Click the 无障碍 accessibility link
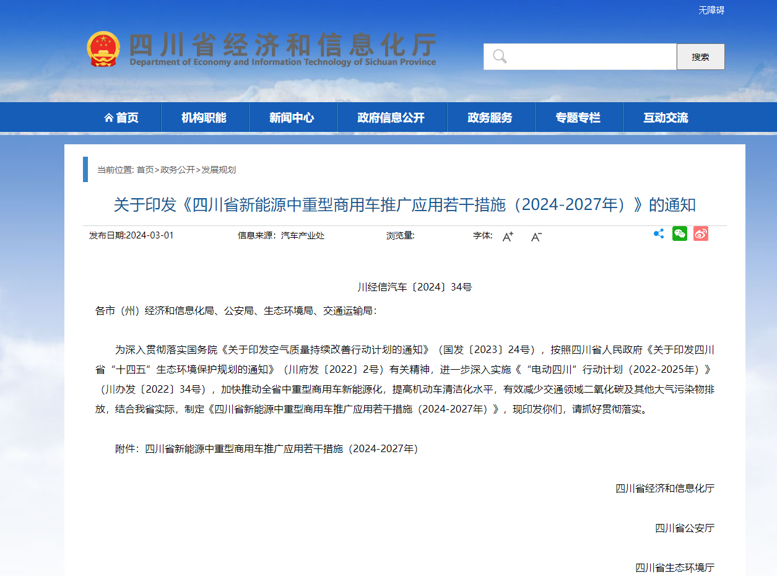 pos(711,11)
